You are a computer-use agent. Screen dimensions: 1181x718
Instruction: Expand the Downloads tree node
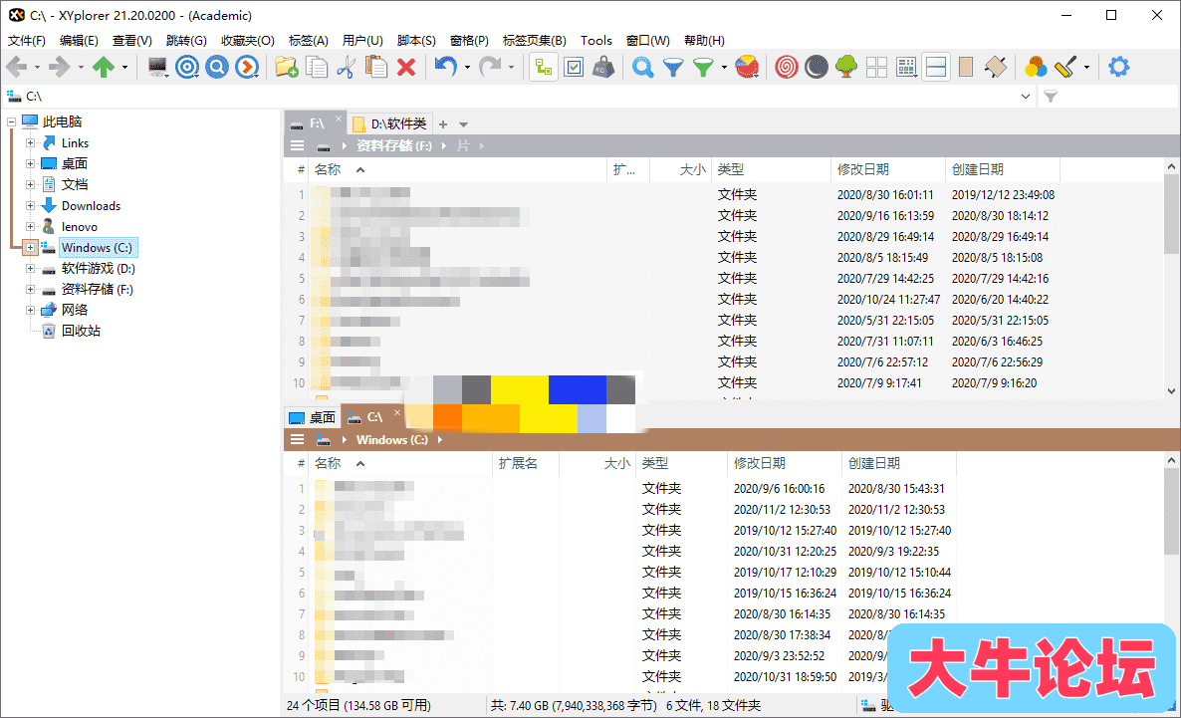(x=30, y=206)
